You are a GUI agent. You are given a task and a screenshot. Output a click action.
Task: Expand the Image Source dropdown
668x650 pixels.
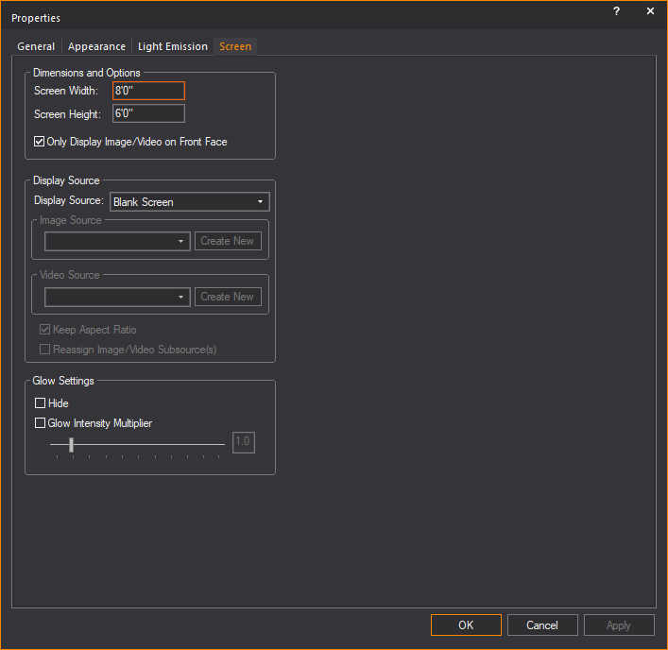coord(117,241)
